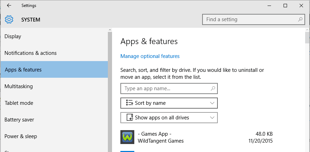Click the 11/20/2015 install date

point(261,141)
